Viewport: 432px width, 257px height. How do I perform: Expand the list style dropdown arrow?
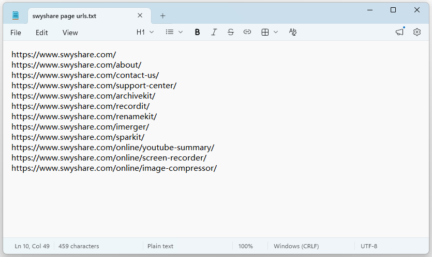tap(181, 32)
